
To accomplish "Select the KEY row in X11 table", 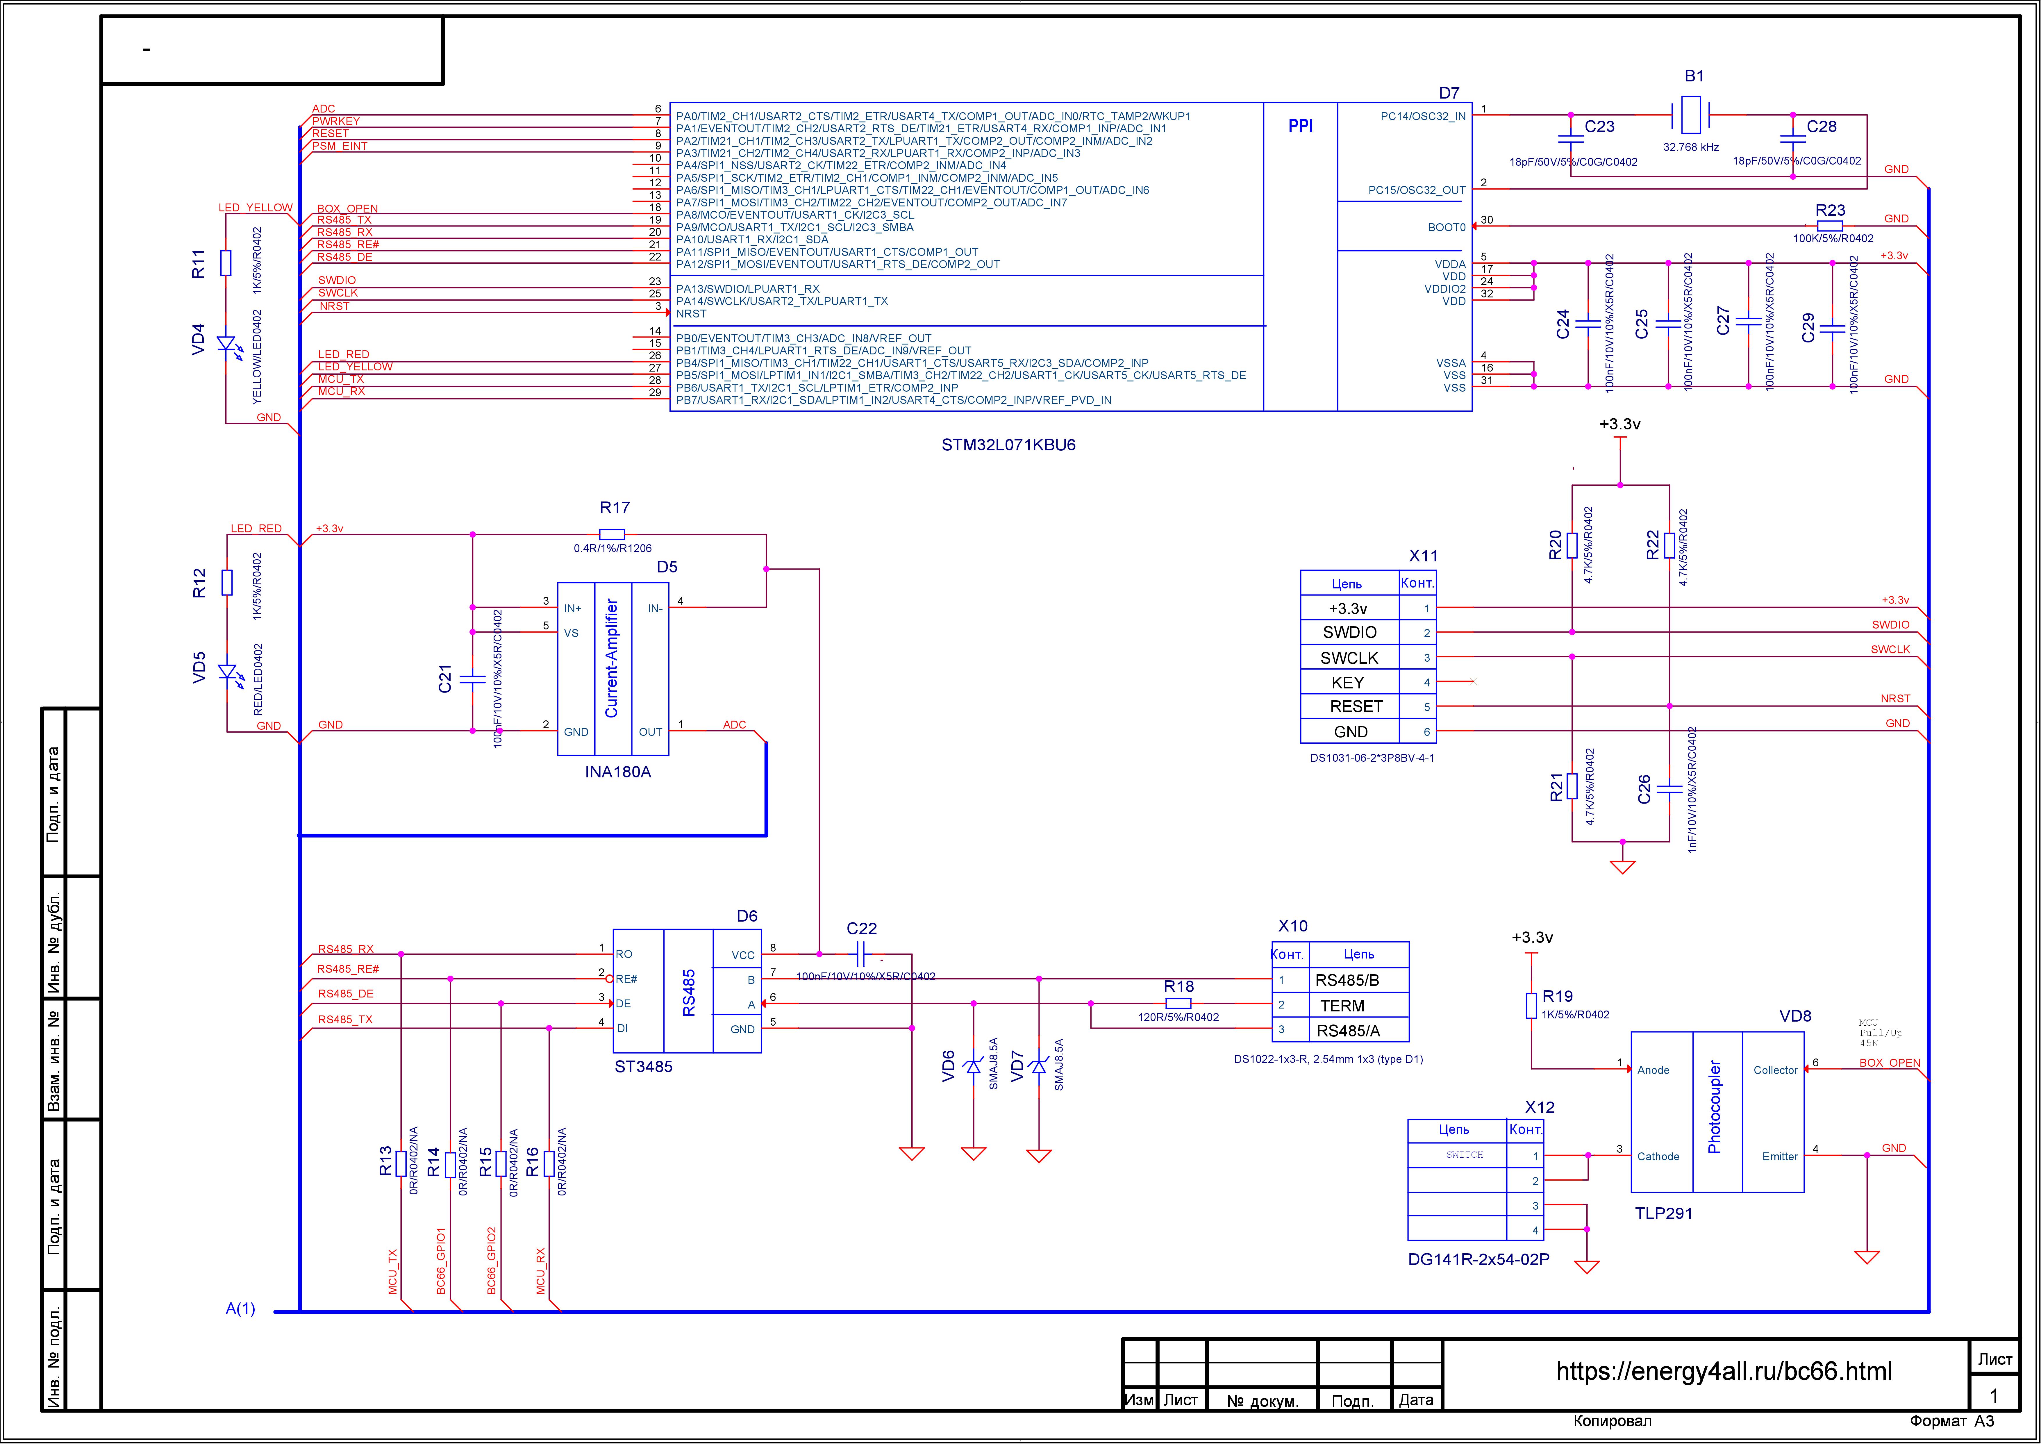I will point(1368,682).
